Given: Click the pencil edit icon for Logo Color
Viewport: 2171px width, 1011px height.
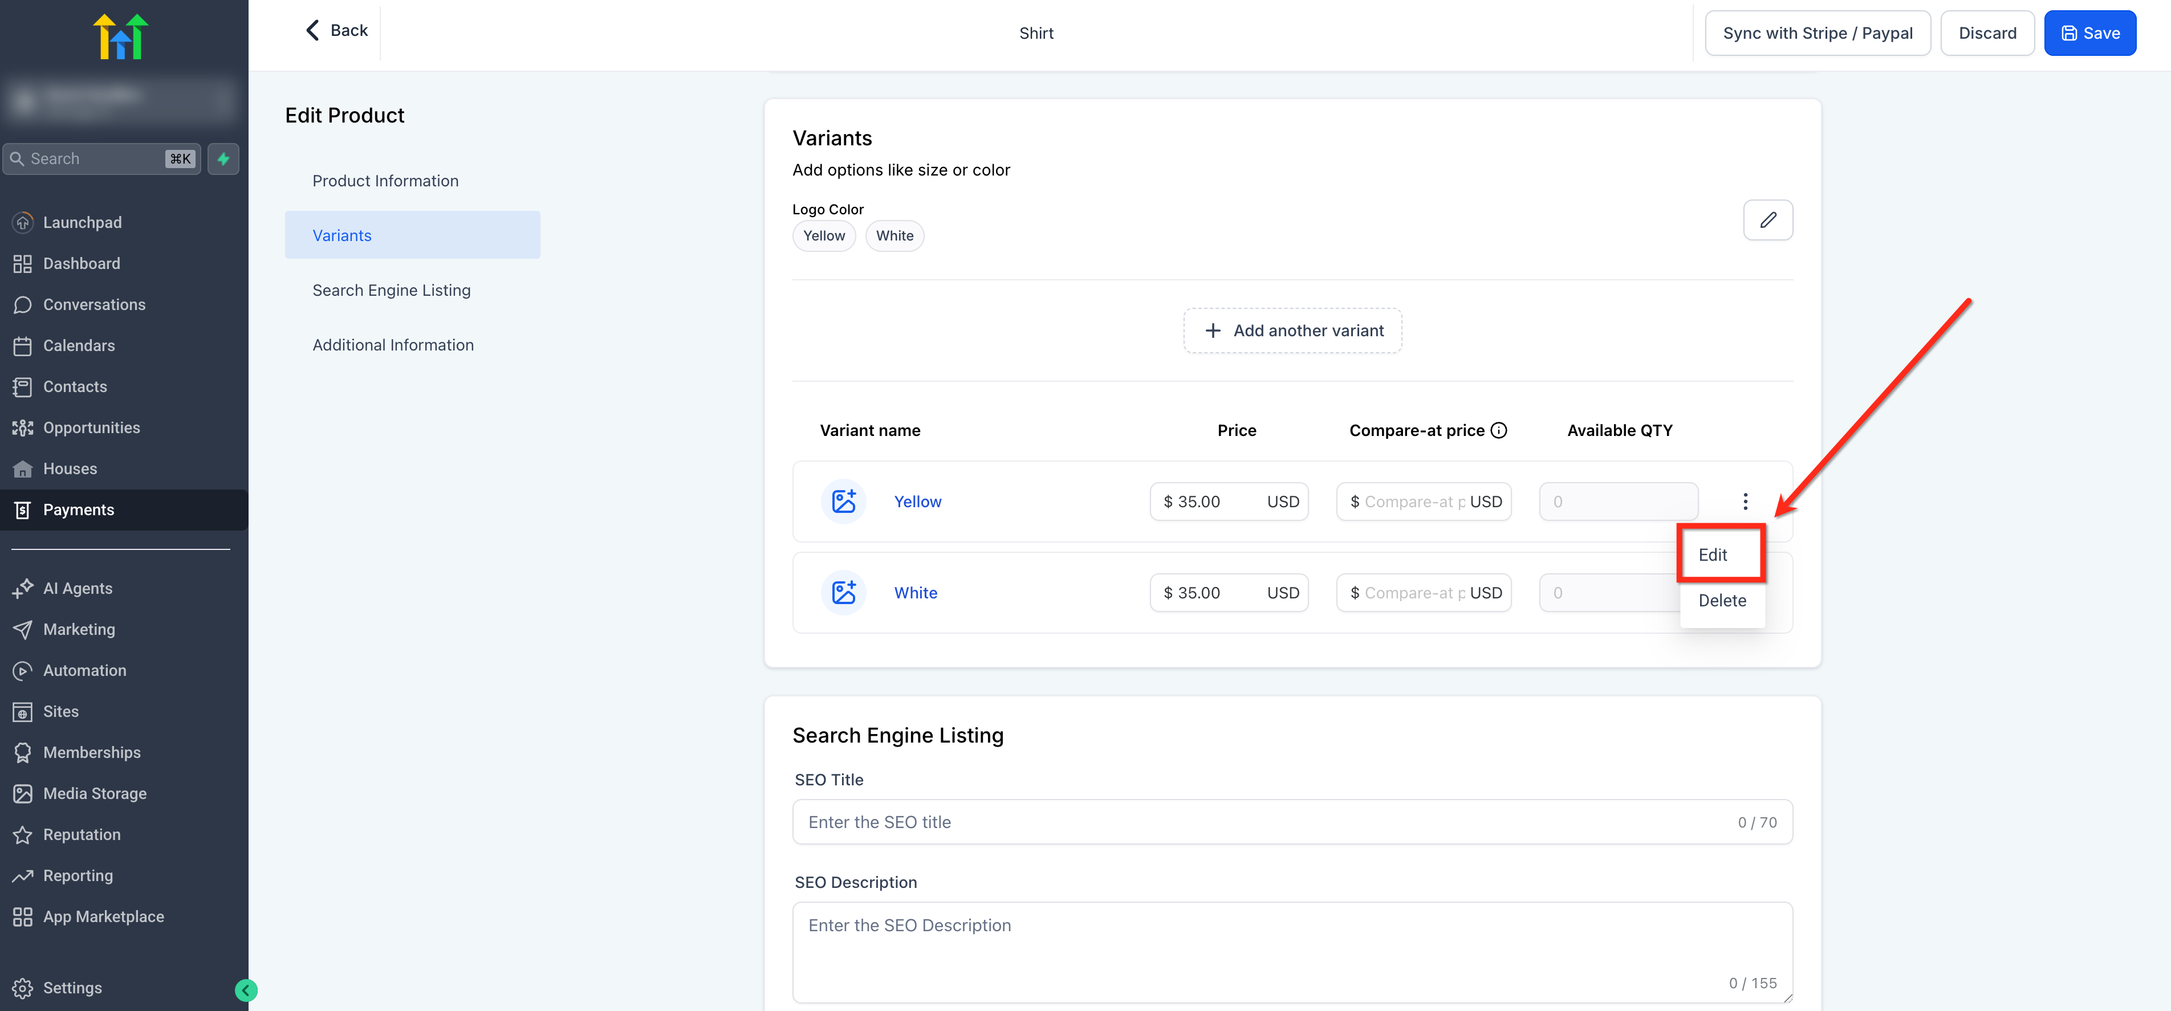Looking at the screenshot, I should point(1767,220).
